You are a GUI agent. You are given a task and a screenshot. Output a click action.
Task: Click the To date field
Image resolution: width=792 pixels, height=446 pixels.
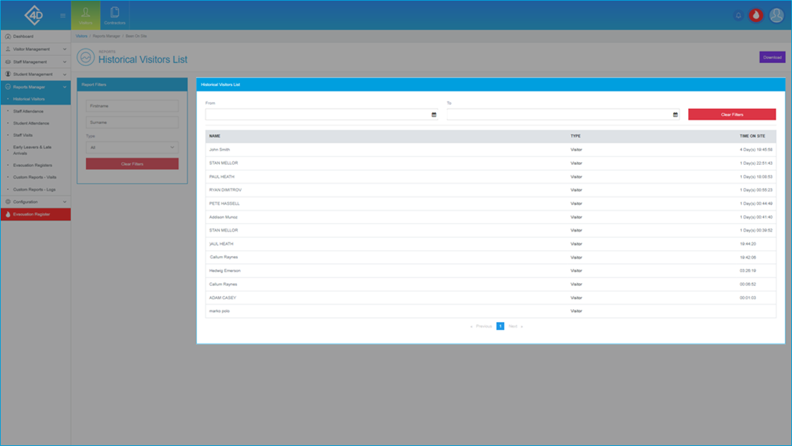click(563, 115)
